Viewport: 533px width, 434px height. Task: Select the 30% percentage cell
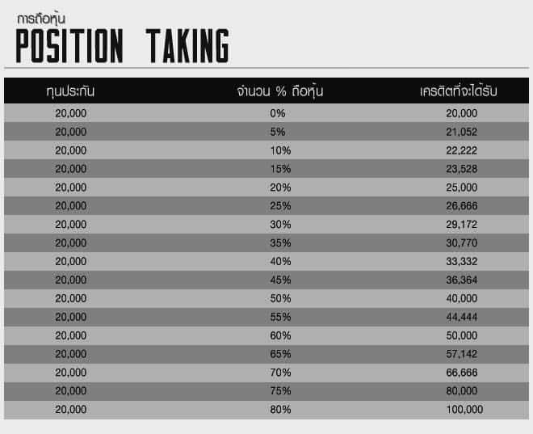coord(280,225)
